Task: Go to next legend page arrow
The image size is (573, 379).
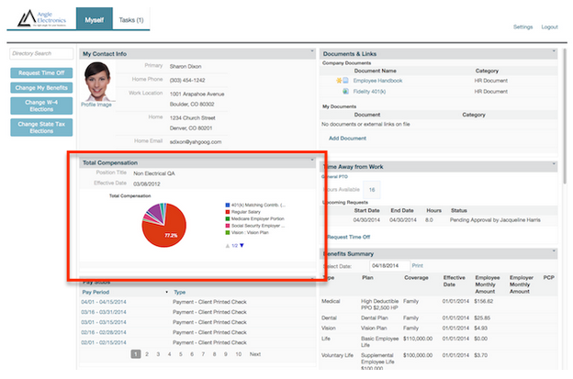Action: click(242, 246)
